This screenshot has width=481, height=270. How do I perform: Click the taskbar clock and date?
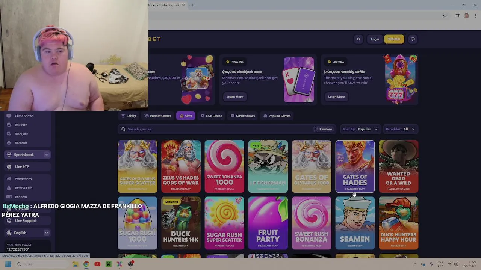point(469,264)
